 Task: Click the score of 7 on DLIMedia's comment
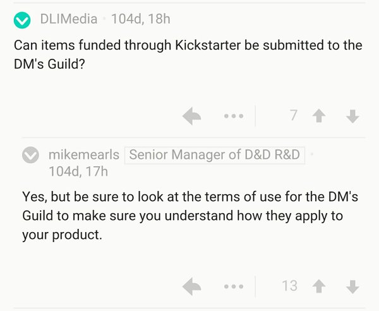294,115
